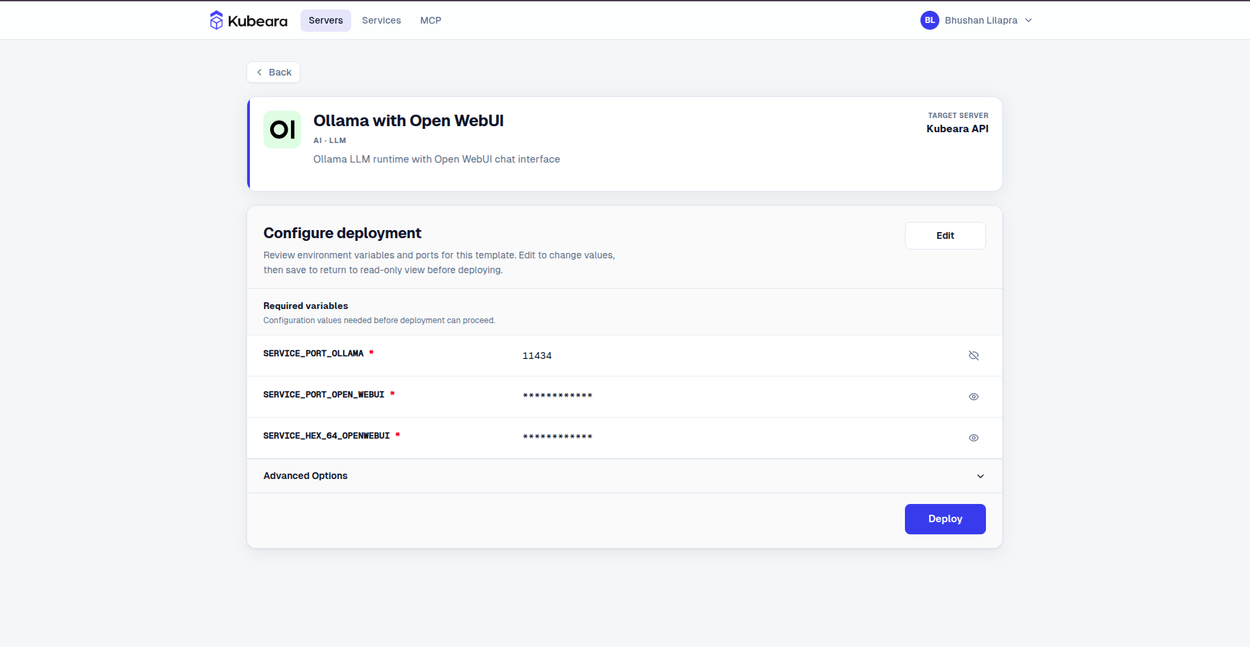Click the masked SERVICE_PORT_OPEN_WEBUI value
The height and width of the screenshot is (647, 1250).
pyautogui.click(x=558, y=396)
